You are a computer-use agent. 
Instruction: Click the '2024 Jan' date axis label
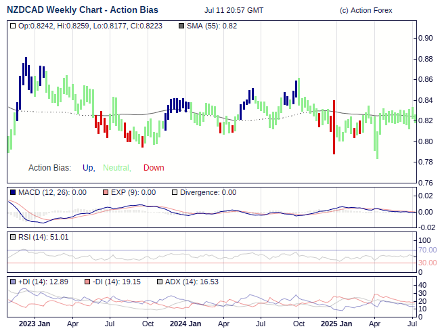185,324
